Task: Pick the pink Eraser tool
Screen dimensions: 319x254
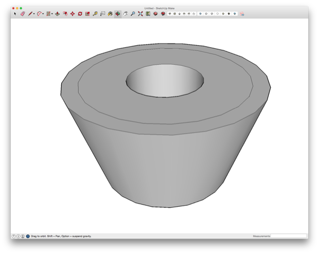Action: pos(23,14)
